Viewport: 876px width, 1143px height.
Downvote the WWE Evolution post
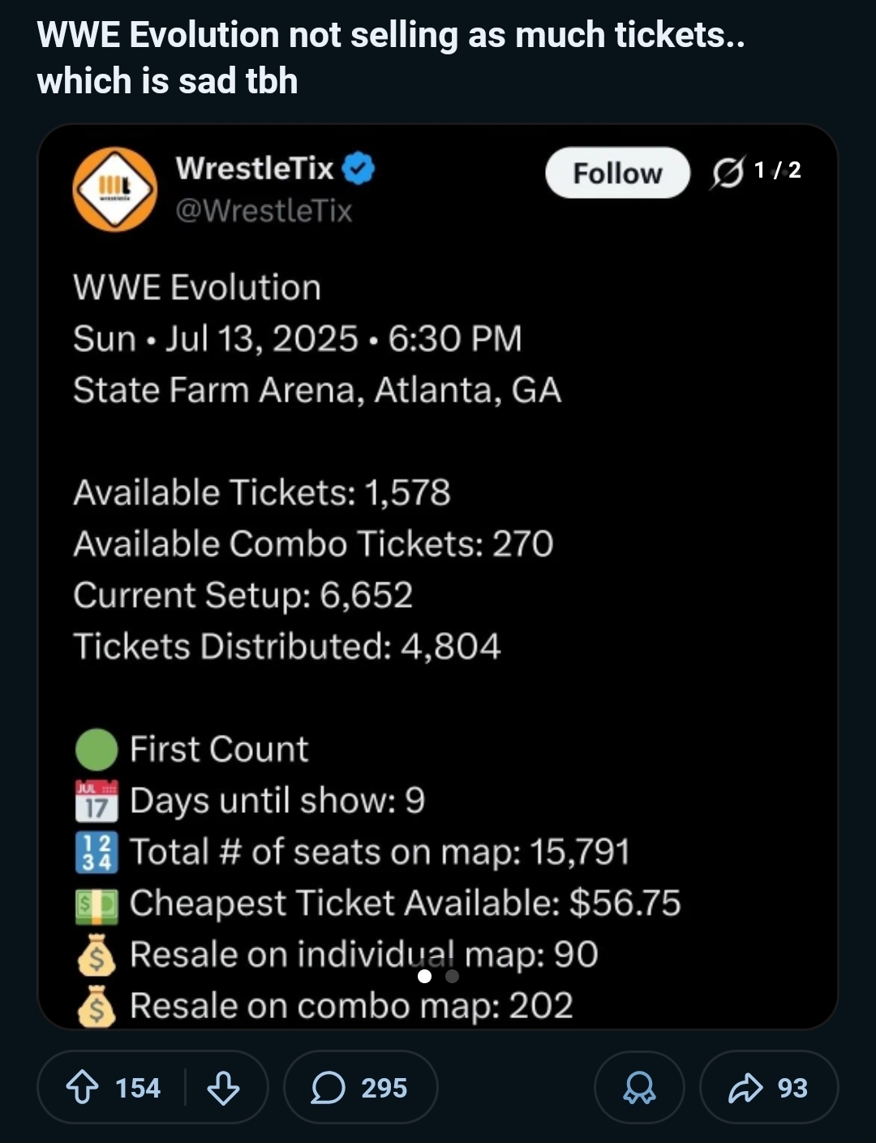click(x=223, y=1087)
